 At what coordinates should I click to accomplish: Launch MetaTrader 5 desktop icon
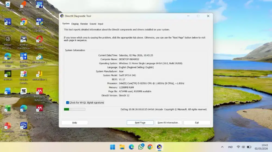pyautogui.click(x=39, y=58)
